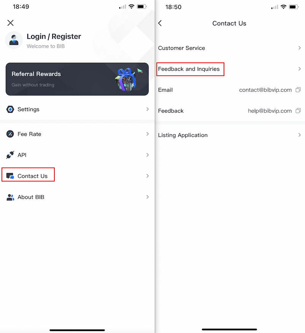Tap the Fee Rate percent icon
Screen dimensions: 305x333
10,134
